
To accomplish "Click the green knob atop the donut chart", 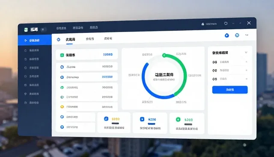I will 164,55.
